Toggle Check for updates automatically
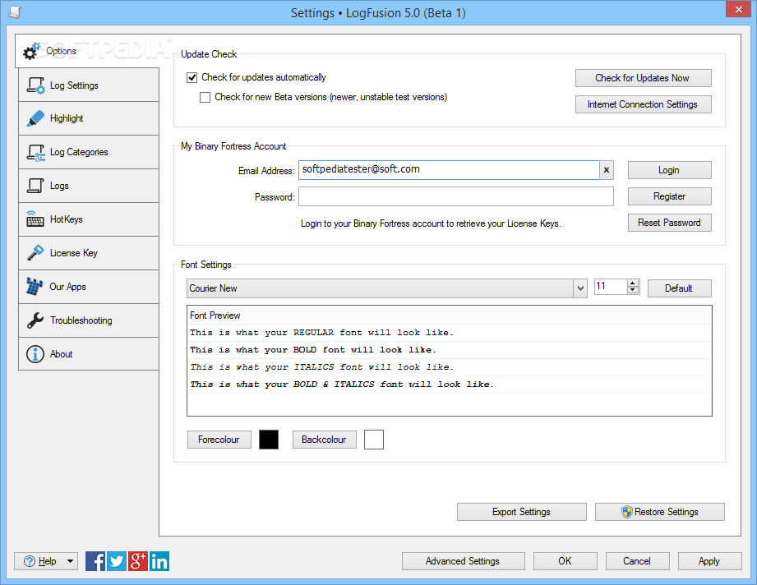The height and width of the screenshot is (585, 757). tap(192, 78)
